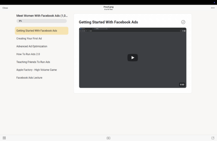Viewport: 217px width, 141px height.
Task: Open file in external window icon
Action: 213,138
